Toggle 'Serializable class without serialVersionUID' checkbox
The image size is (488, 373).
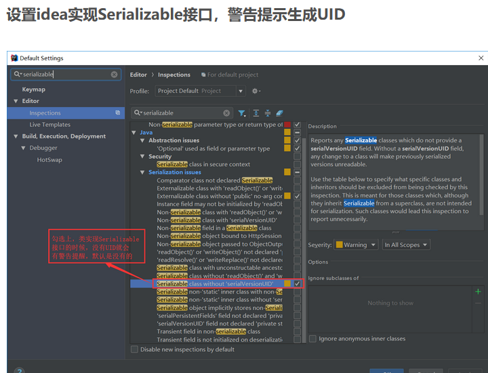pyautogui.click(x=298, y=283)
